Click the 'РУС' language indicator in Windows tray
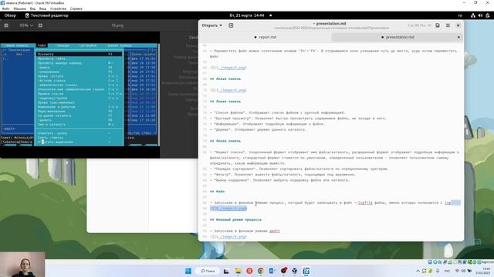 click(x=448, y=271)
